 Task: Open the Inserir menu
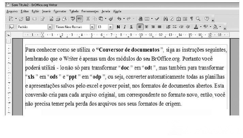46,11
